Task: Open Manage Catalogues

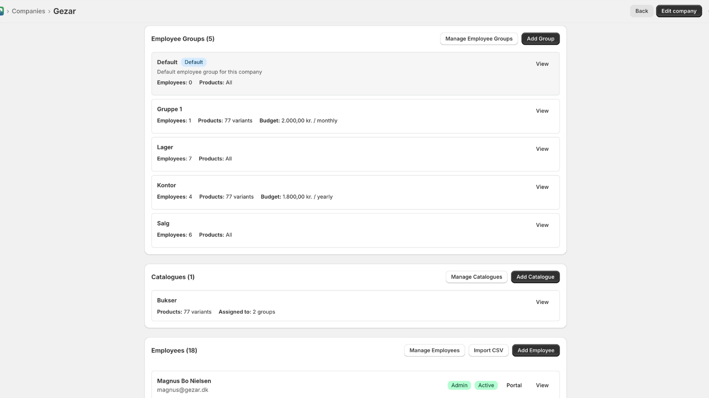Action: pos(476,277)
